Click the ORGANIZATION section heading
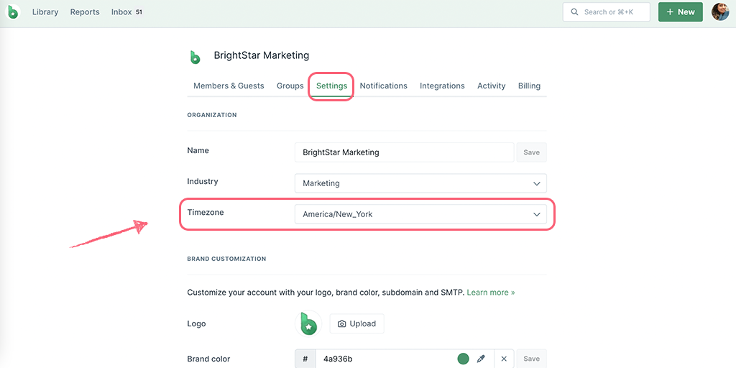 click(212, 115)
